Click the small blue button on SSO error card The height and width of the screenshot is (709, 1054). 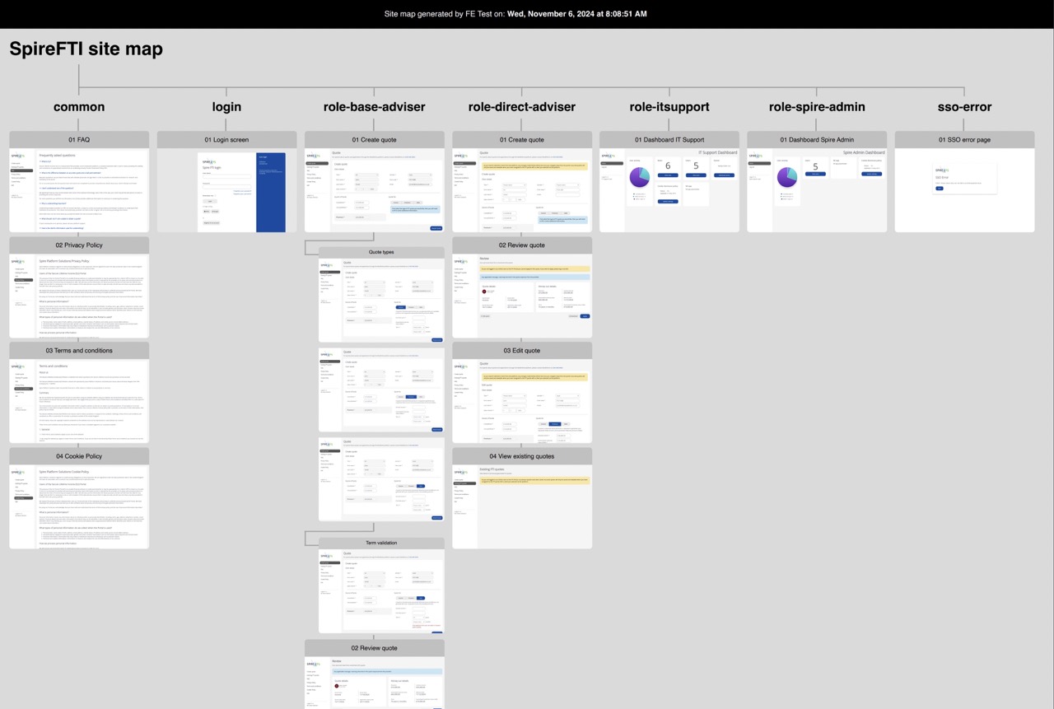coord(940,189)
